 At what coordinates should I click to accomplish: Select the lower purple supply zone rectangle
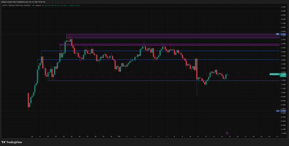pyautogui.click(x=169, y=45)
